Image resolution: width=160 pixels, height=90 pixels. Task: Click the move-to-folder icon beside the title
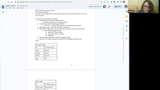click(21, 6)
